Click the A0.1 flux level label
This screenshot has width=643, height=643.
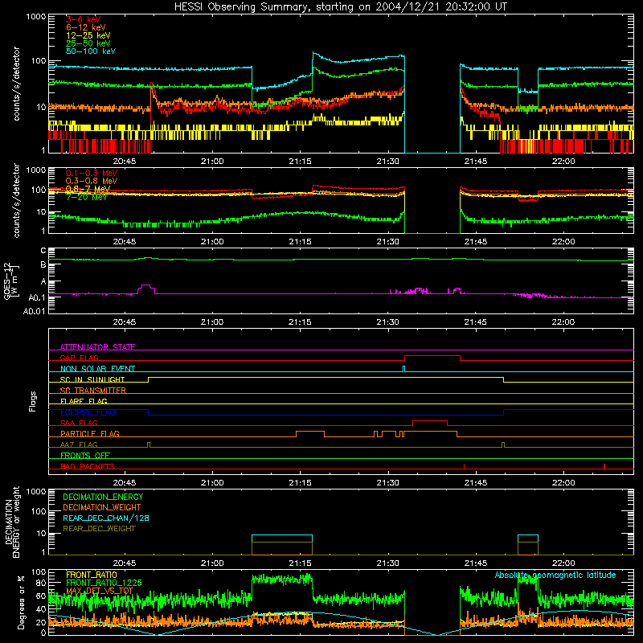[x=37, y=297]
